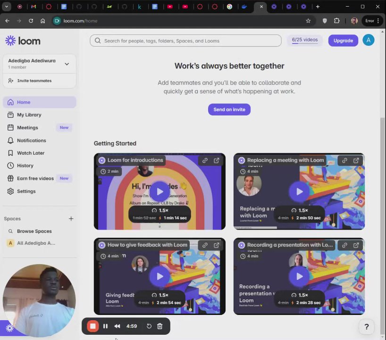Go to browser home page

click(42, 21)
